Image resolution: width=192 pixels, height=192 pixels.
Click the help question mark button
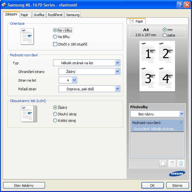coord(180,5)
